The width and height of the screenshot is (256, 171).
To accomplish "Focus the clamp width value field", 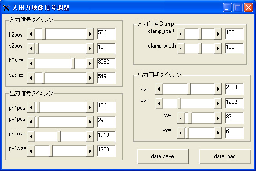I will pos(234,48).
